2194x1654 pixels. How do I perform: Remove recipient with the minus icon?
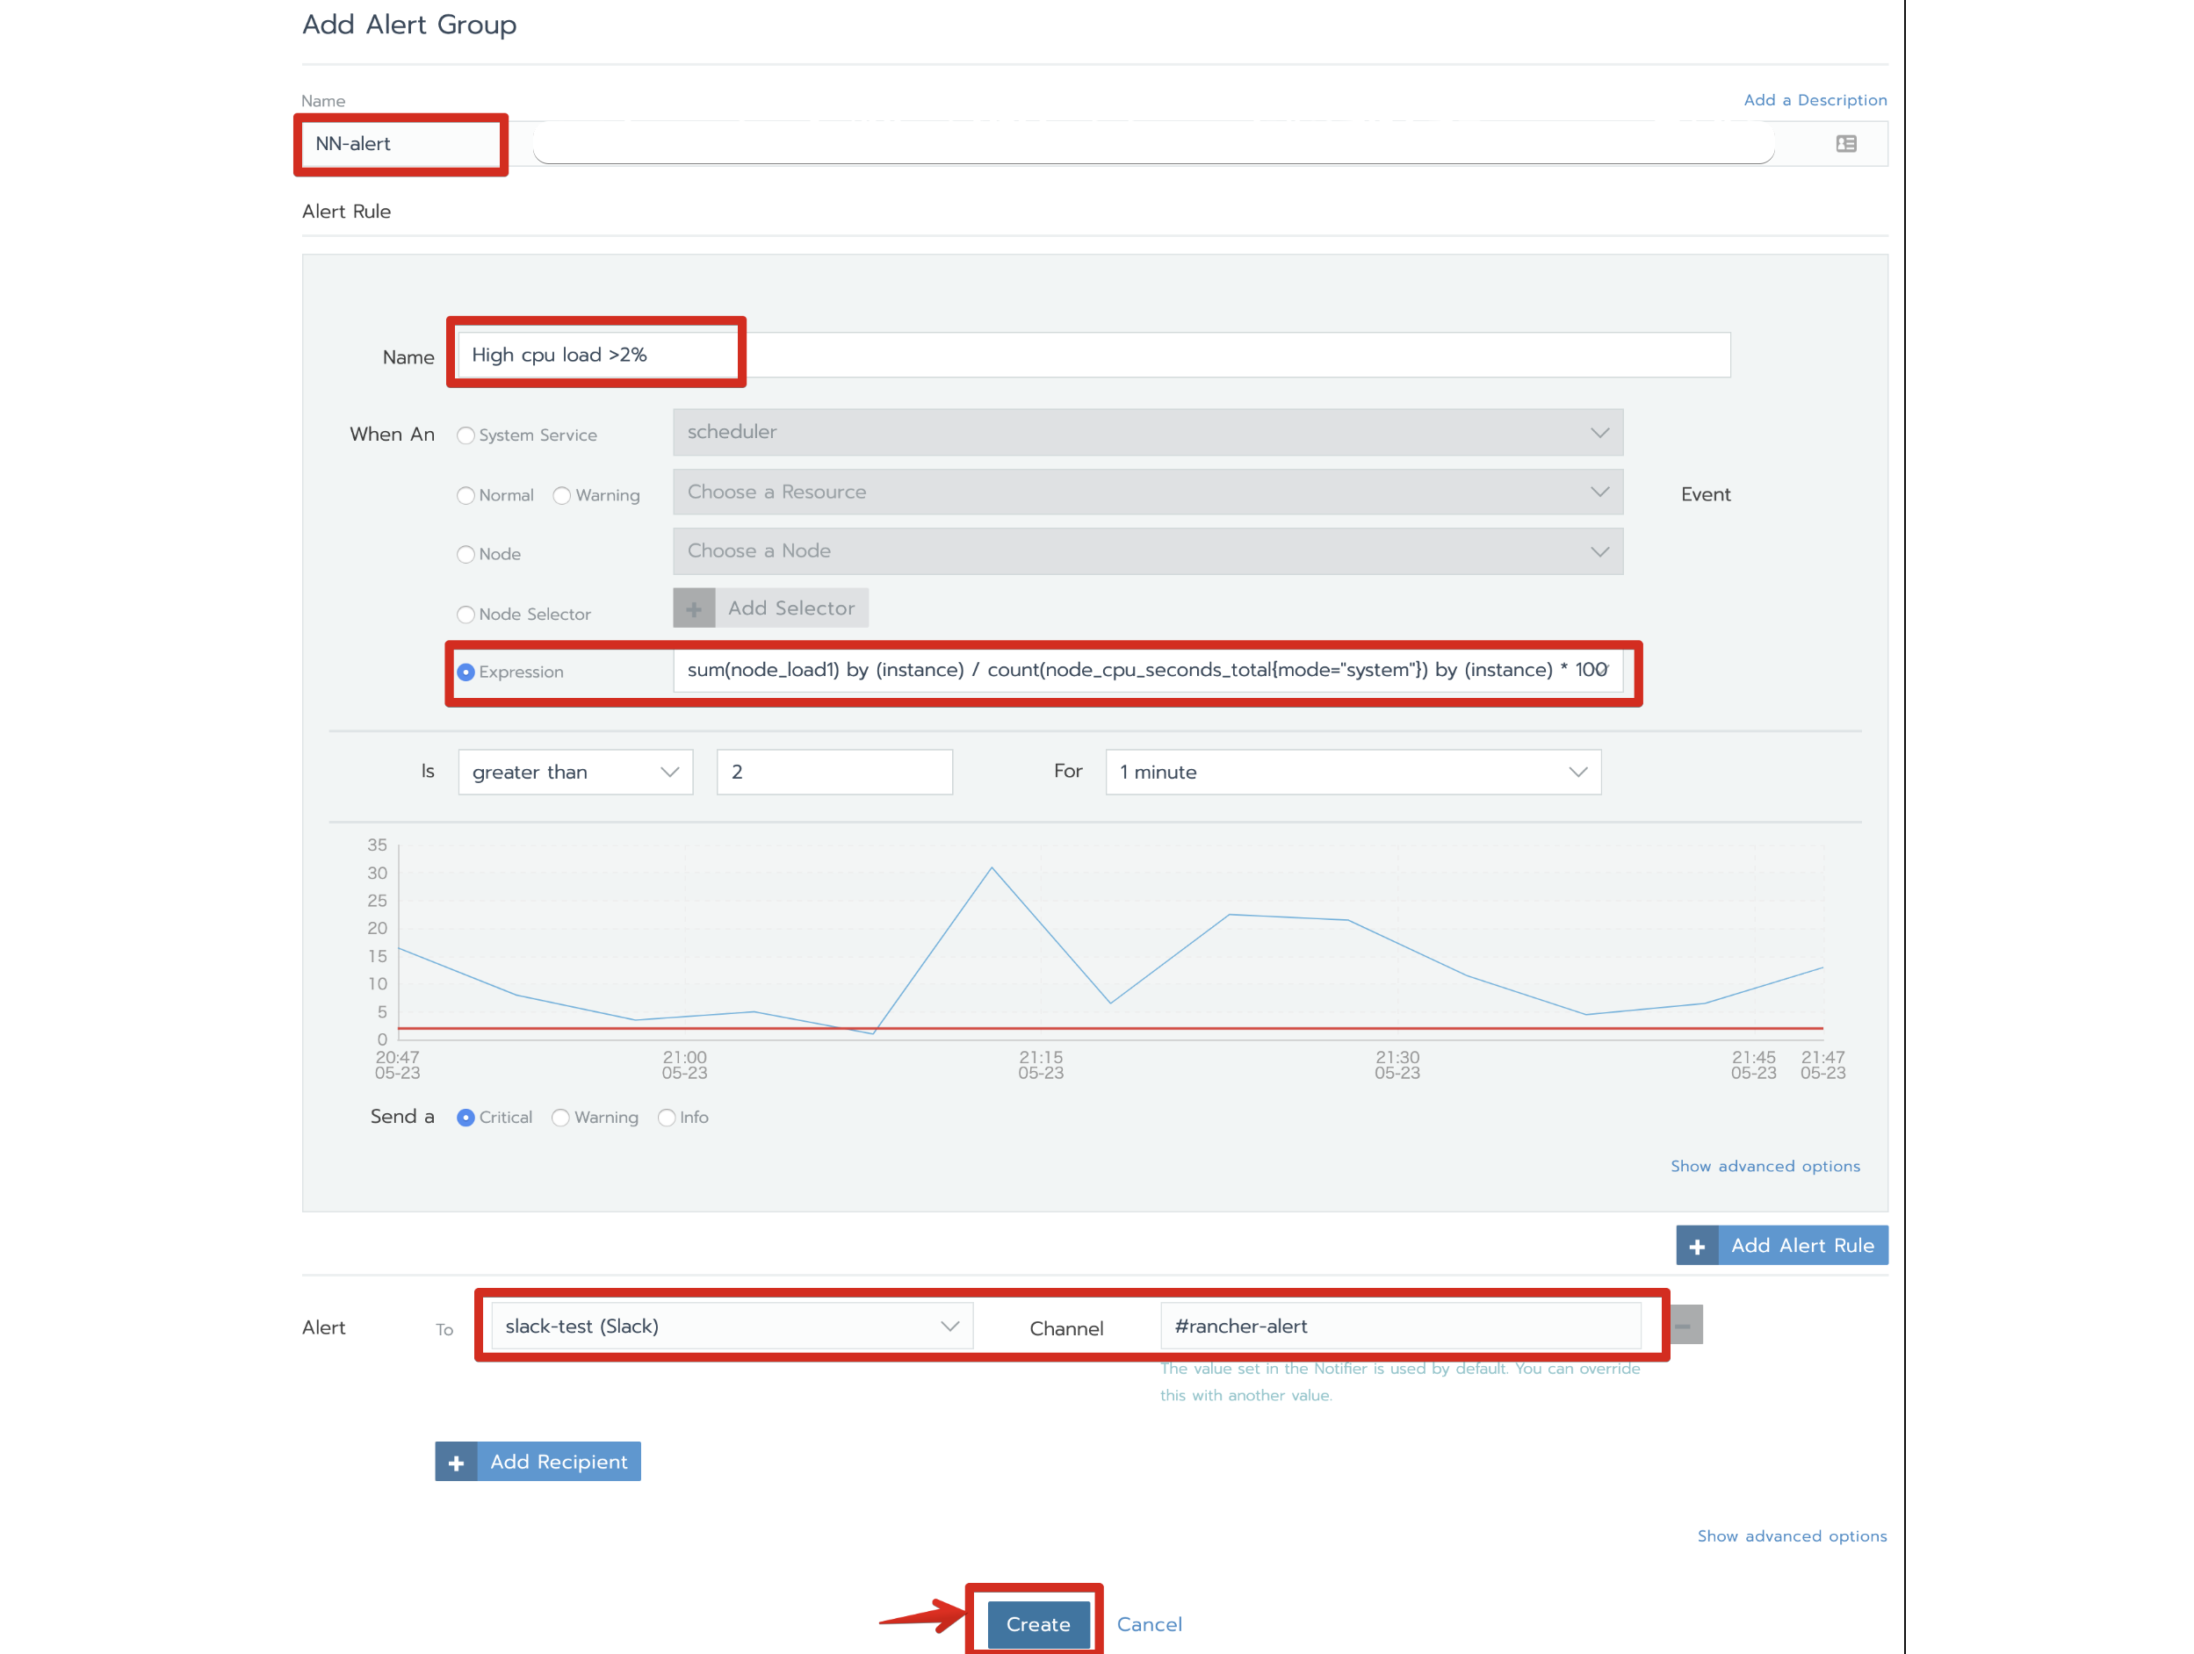pos(1685,1326)
